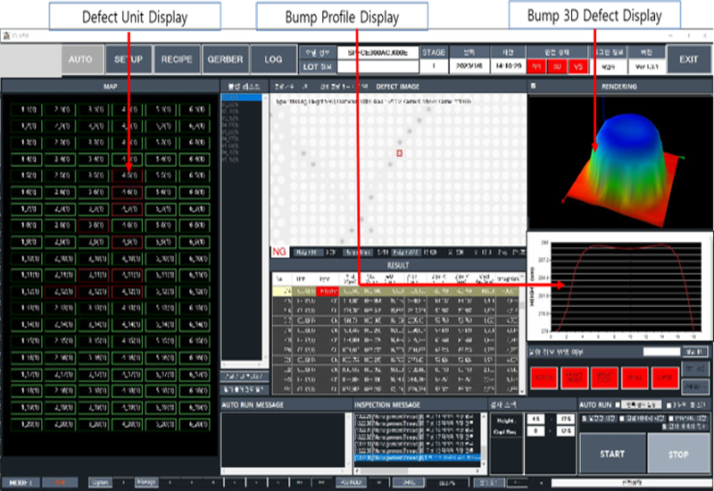This screenshot has height=491, width=714.
Task: Click the START button
Action: pos(612,453)
